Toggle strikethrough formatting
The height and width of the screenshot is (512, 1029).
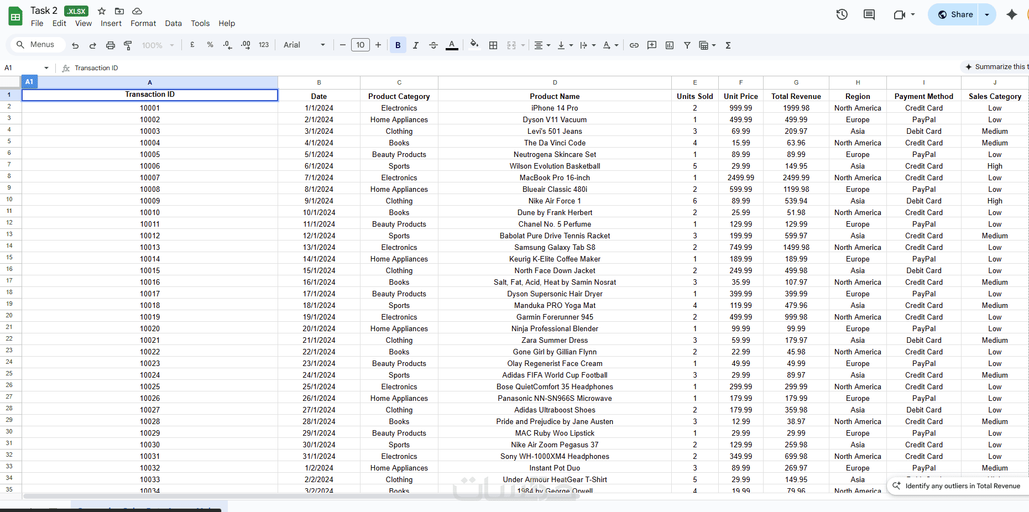point(433,45)
